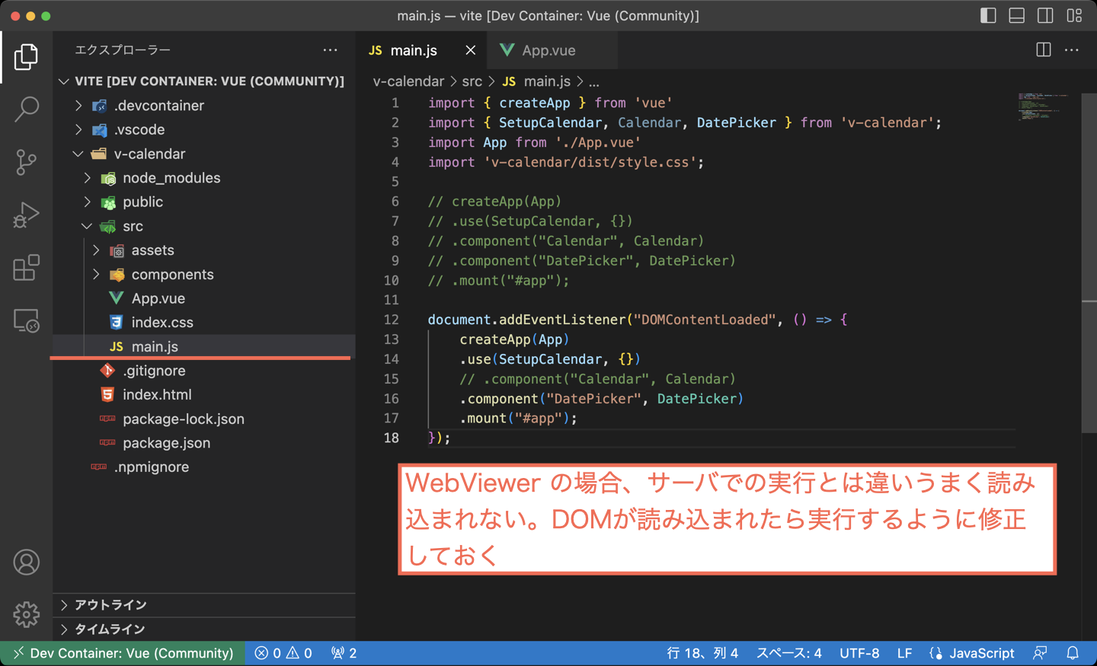The height and width of the screenshot is (666, 1097).
Task: Change indentation via スペース: 4
Action: (788, 653)
